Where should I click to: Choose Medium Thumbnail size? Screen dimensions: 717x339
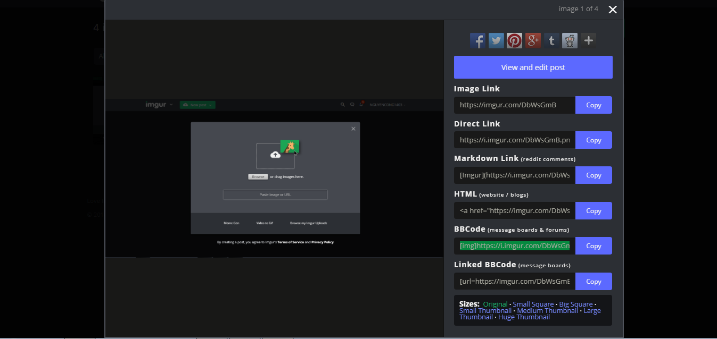pyautogui.click(x=547, y=311)
